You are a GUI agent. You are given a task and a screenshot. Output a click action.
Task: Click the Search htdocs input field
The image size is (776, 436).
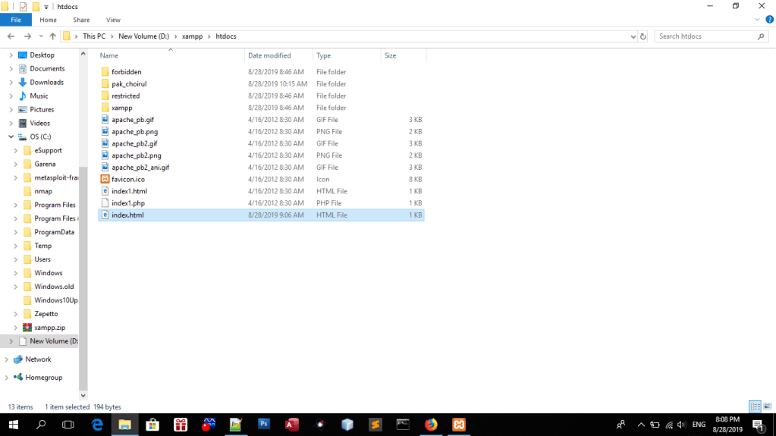coord(705,36)
